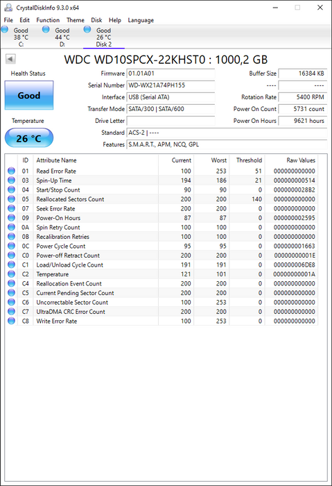Click the 26 °C temperature button
332x486 pixels.
coord(29,138)
